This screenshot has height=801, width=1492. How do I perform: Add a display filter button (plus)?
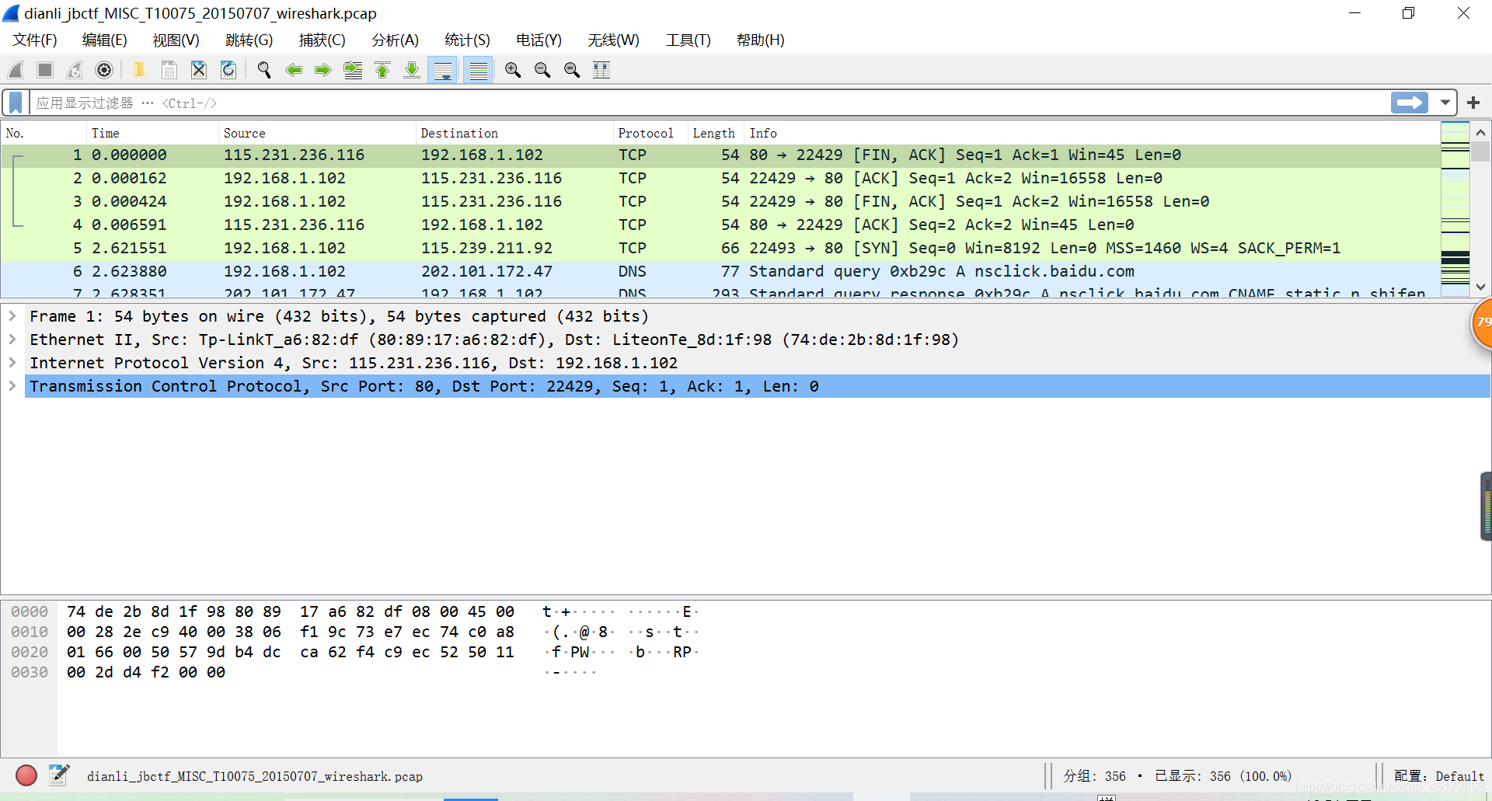click(x=1473, y=103)
